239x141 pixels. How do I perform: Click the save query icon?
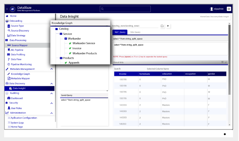(162, 26)
